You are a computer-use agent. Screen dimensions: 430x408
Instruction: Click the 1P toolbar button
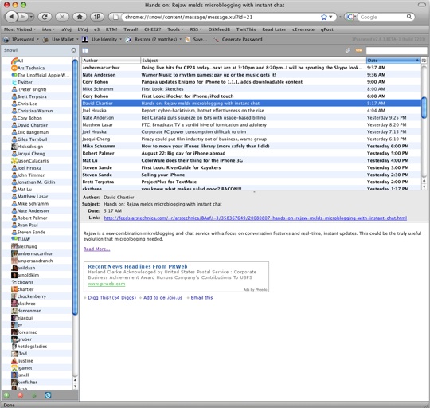point(97,17)
